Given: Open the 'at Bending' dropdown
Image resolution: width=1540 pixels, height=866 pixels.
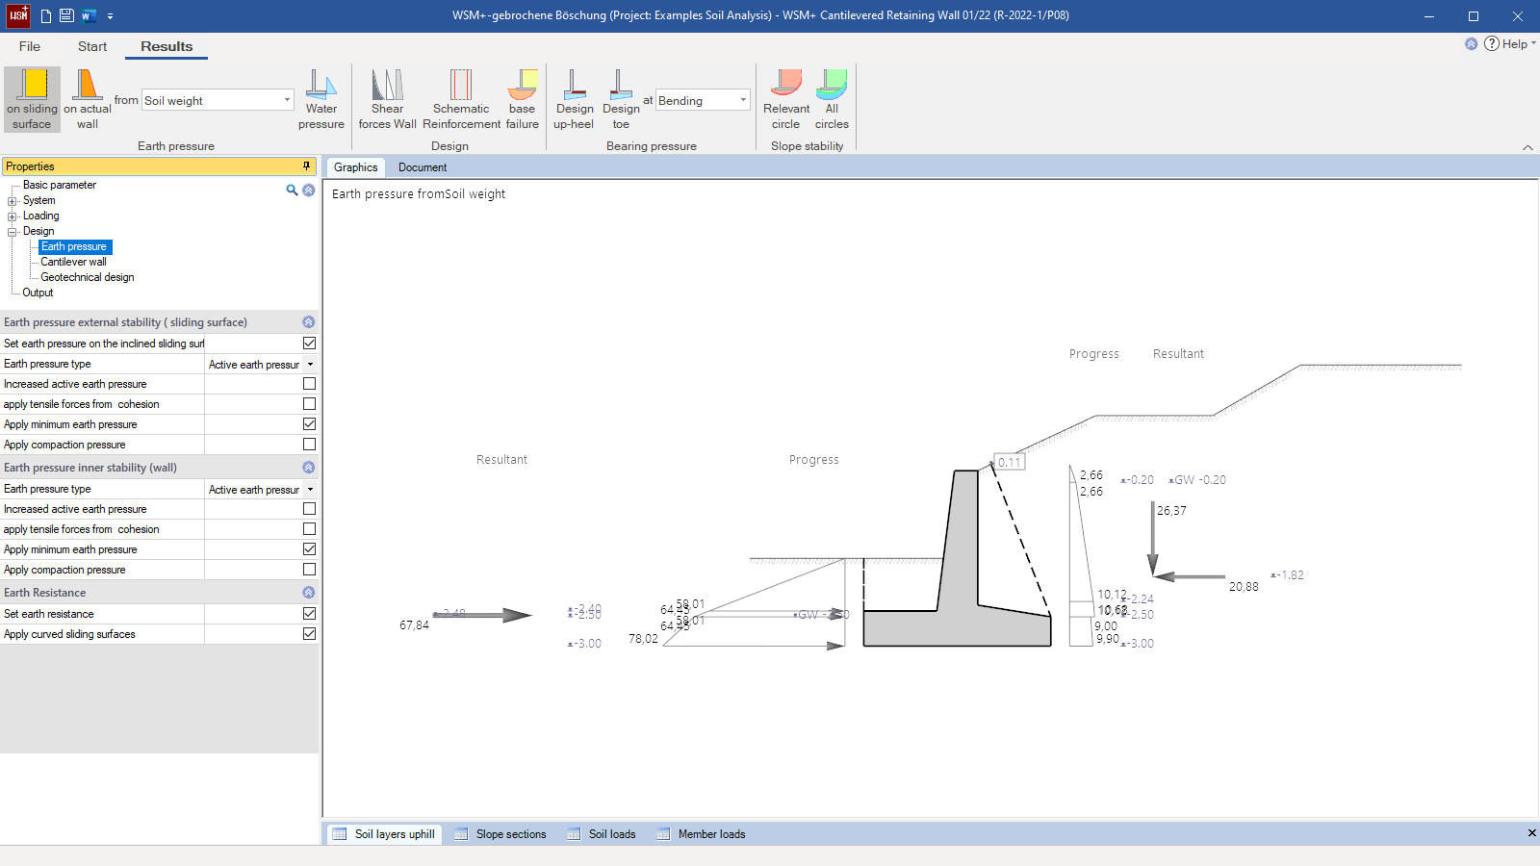Looking at the screenshot, I should click(x=743, y=100).
